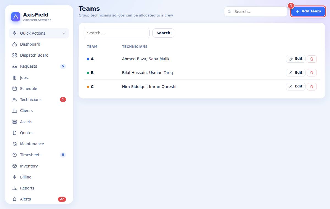Navigate to Inventory
Screen dimensions: 330x209
[x=39, y=166]
